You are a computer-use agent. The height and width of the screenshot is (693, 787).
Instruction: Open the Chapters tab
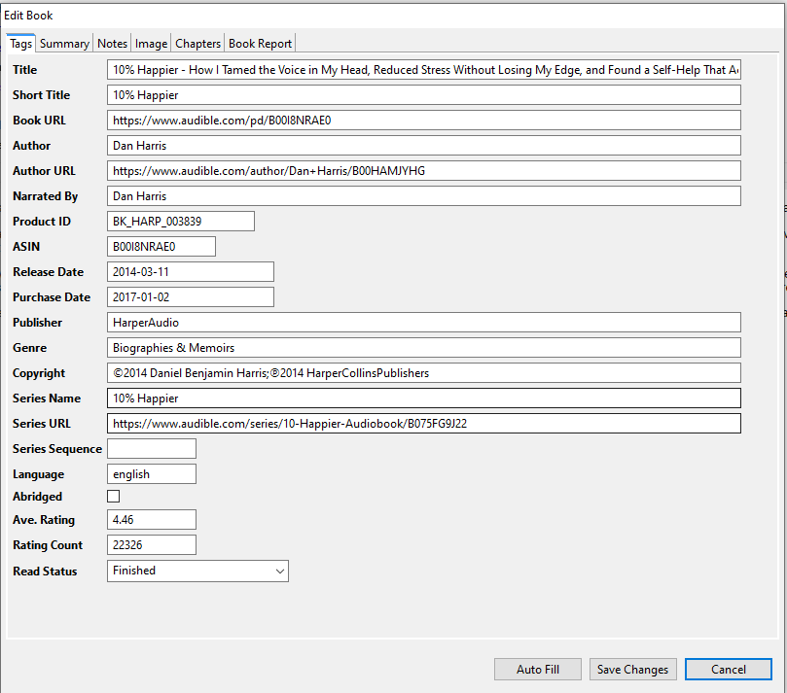[x=197, y=43]
